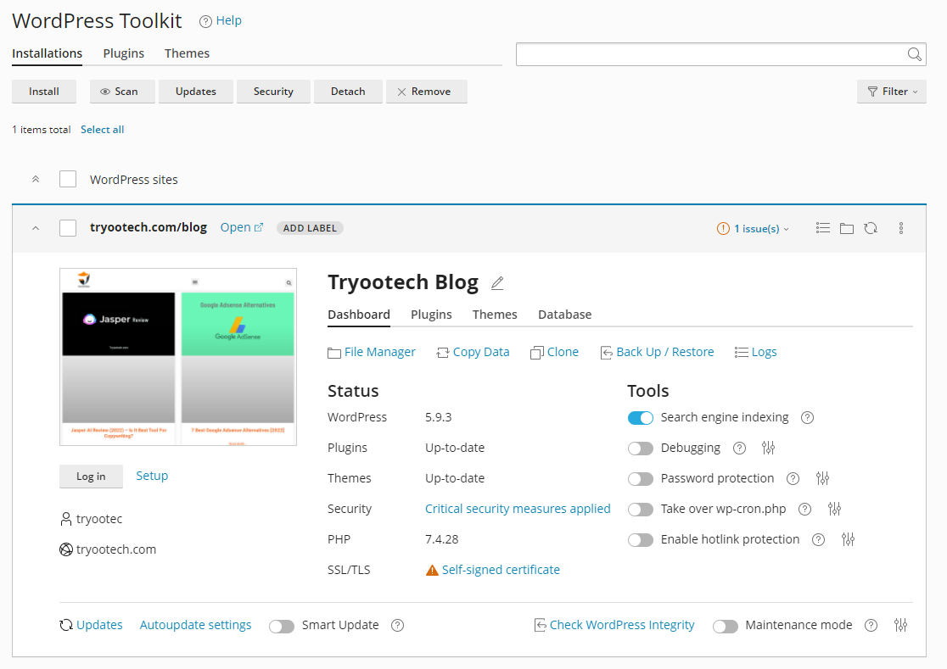Screen dimensions: 947x669
Task: Click the pencil icon to rename Tryootech Blog
Action: click(x=497, y=283)
